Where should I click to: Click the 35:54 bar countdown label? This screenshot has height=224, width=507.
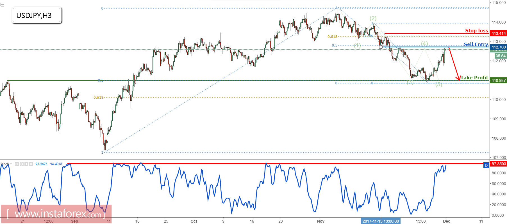pyautogui.click(x=501, y=56)
